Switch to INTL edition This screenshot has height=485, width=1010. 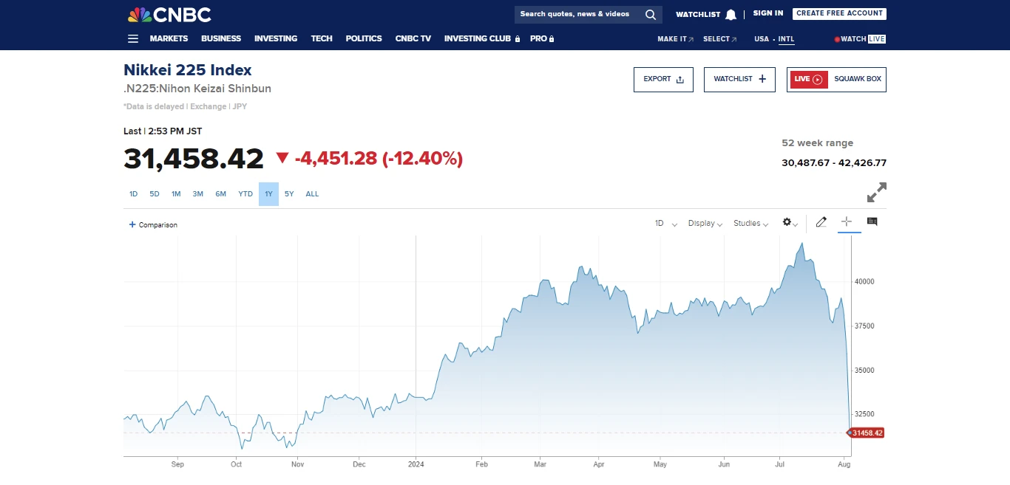(786, 39)
